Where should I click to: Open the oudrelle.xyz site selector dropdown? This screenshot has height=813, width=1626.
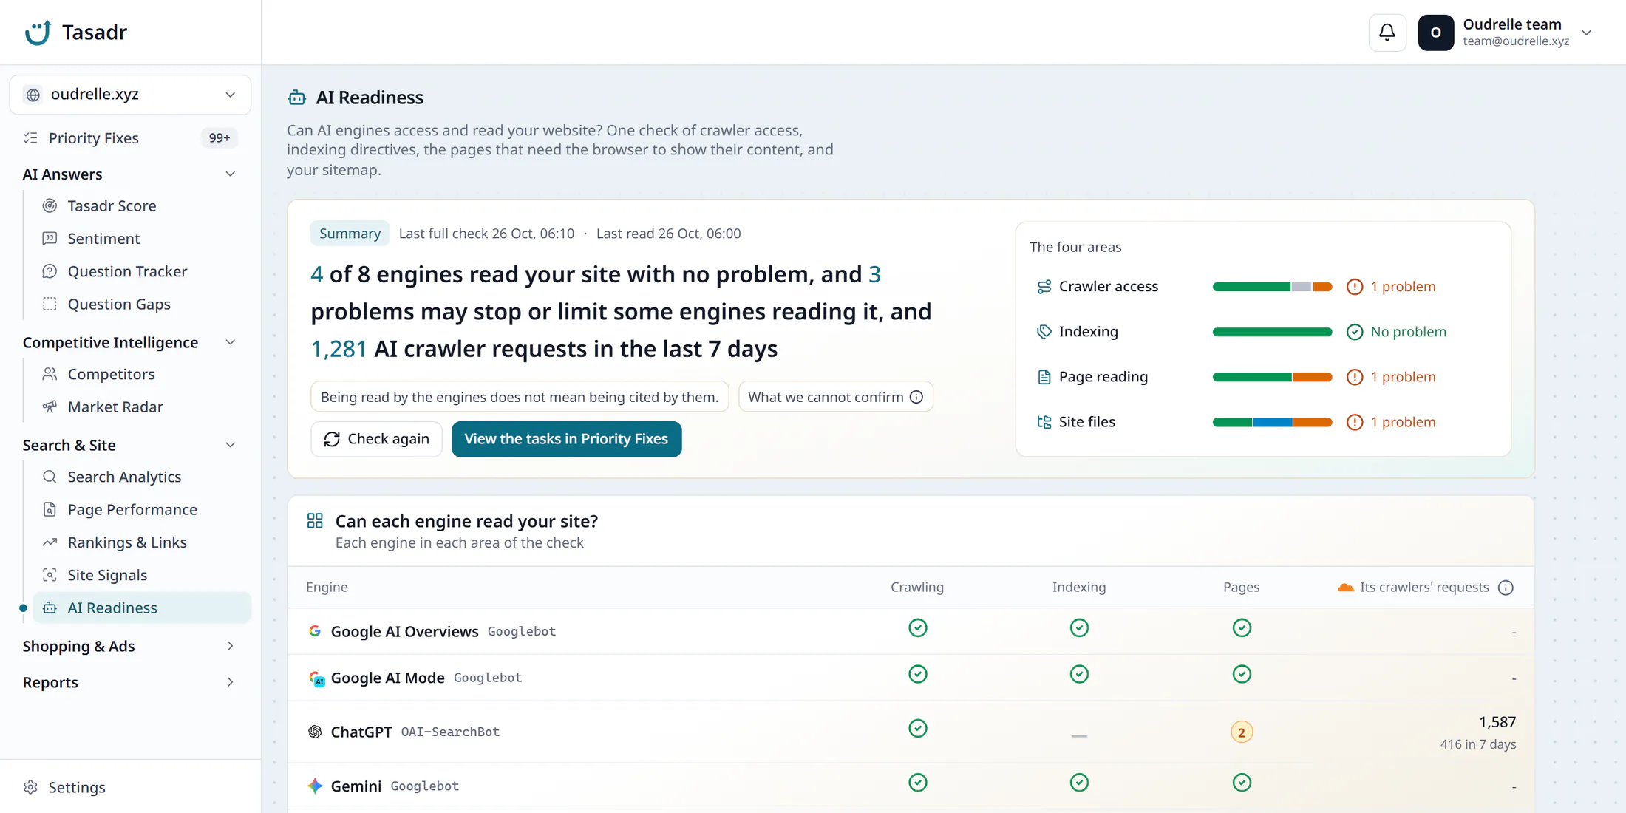[x=130, y=95]
